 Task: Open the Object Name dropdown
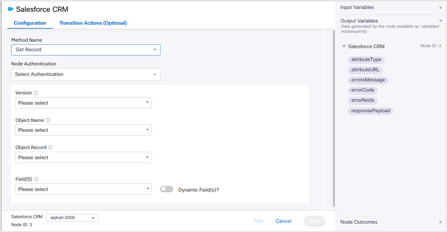point(83,130)
